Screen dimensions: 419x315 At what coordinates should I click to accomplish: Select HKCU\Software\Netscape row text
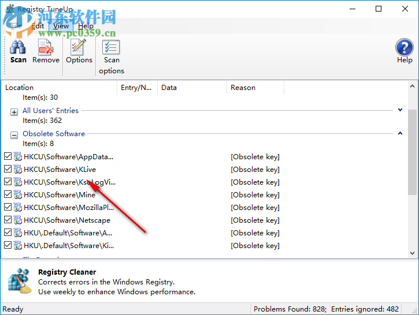click(67, 220)
